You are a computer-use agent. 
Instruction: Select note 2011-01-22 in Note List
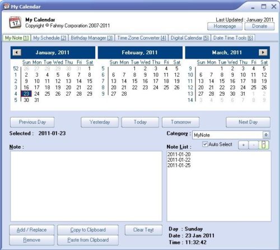179,160
